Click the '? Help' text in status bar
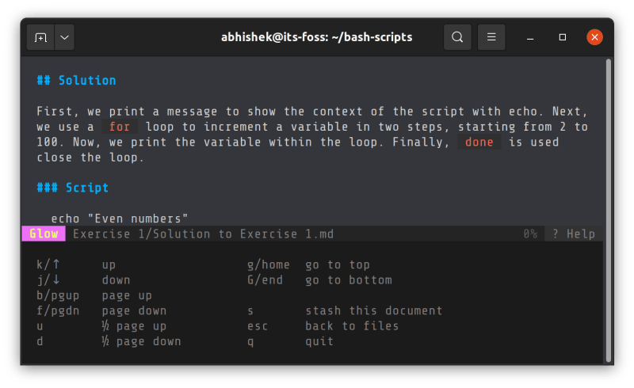The image size is (634, 388). pyautogui.click(x=574, y=234)
